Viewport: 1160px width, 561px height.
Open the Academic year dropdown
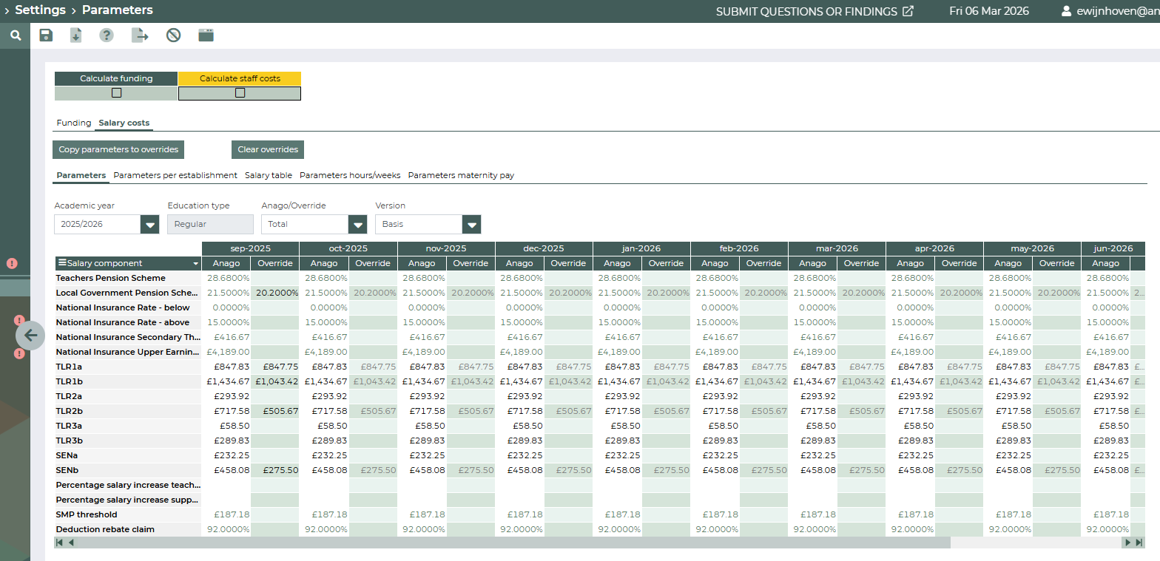pos(149,225)
